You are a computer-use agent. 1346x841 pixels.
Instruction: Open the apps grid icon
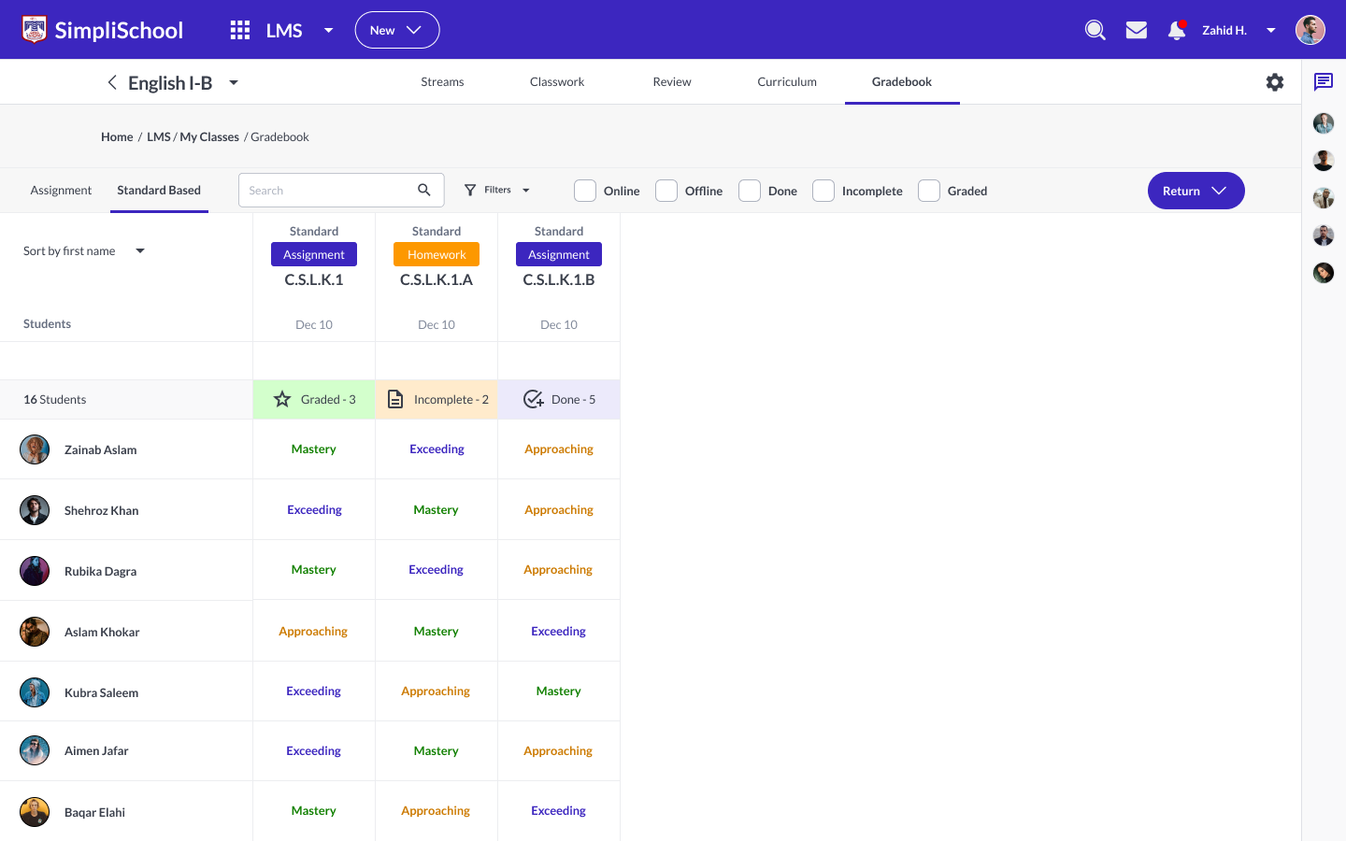coord(240,30)
